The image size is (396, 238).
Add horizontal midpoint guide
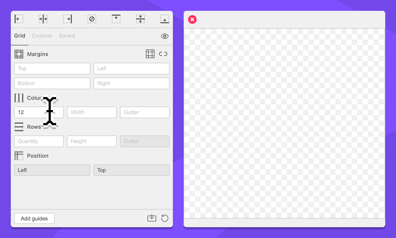tap(140, 19)
